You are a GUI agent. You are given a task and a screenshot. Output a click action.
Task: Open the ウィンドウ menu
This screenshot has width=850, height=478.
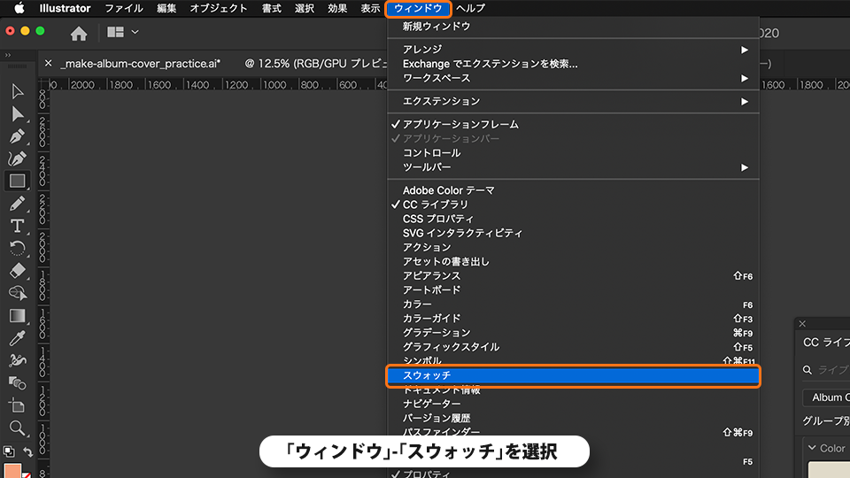[418, 8]
